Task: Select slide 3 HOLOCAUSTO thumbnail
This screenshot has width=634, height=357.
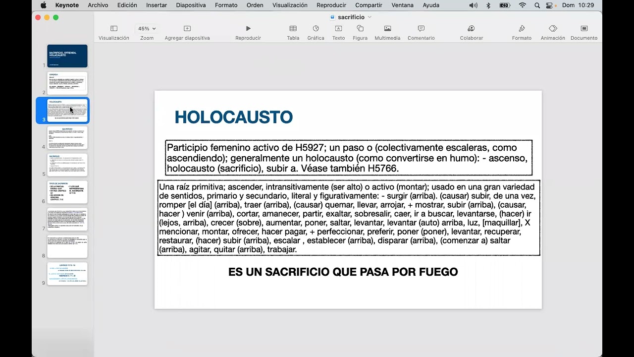Action: (67, 111)
